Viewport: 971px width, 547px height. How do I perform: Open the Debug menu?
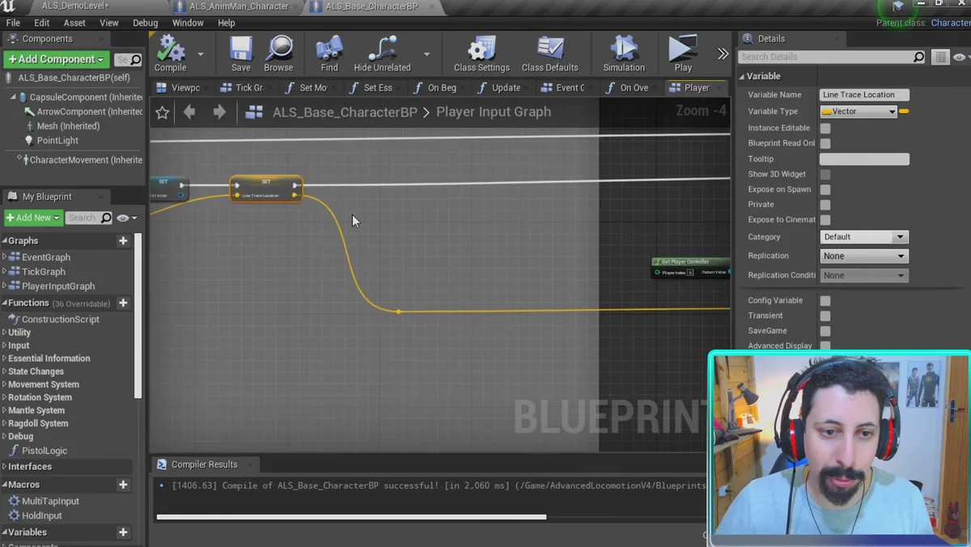point(145,23)
